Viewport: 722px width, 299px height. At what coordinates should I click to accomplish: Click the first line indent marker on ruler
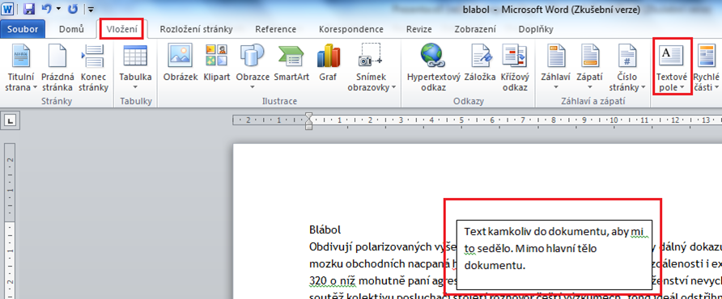point(308,116)
